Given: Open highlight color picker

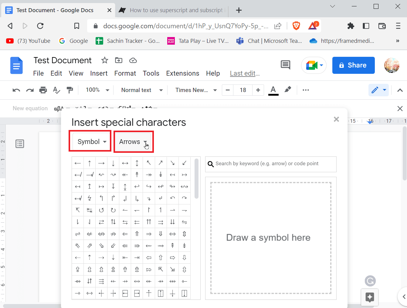Looking at the screenshot, I should point(287,90).
